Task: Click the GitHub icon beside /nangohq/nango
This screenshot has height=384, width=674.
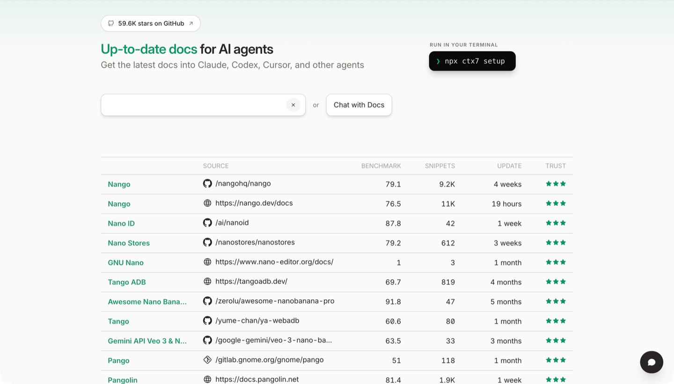Action: click(207, 183)
